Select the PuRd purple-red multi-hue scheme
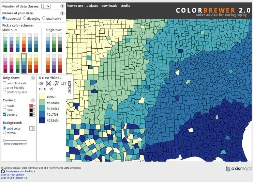 [x=5, y=64]
